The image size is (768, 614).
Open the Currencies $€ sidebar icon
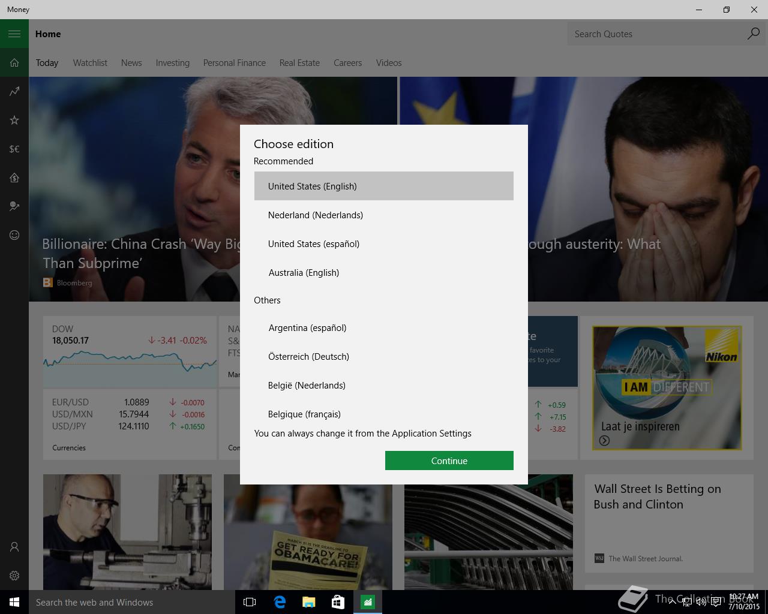(14, 149)
